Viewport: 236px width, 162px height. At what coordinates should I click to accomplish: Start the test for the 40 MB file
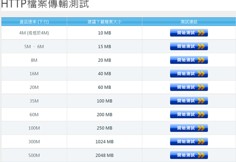coord(189,73)
